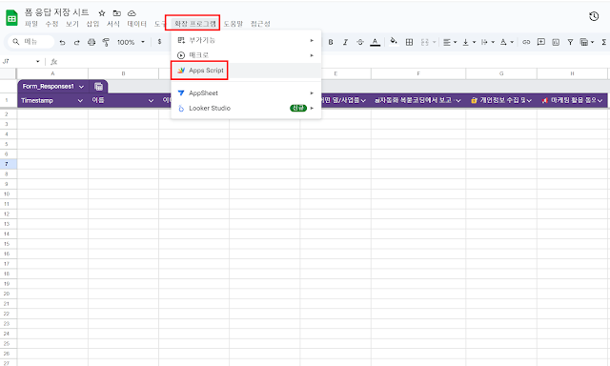Select column A header
The width and height of the screenshot is (610, 366).
pyautogui.click(x=52, y=73)
